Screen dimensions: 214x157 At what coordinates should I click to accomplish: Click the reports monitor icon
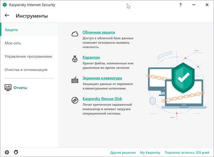pyautogui.click(x=8, y=88)
